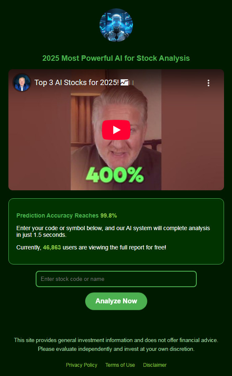Open the Disclaimer footer link

point(155,365)
